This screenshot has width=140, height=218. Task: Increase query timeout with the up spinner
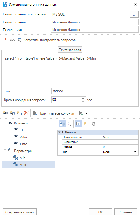(x=83, y=98)
